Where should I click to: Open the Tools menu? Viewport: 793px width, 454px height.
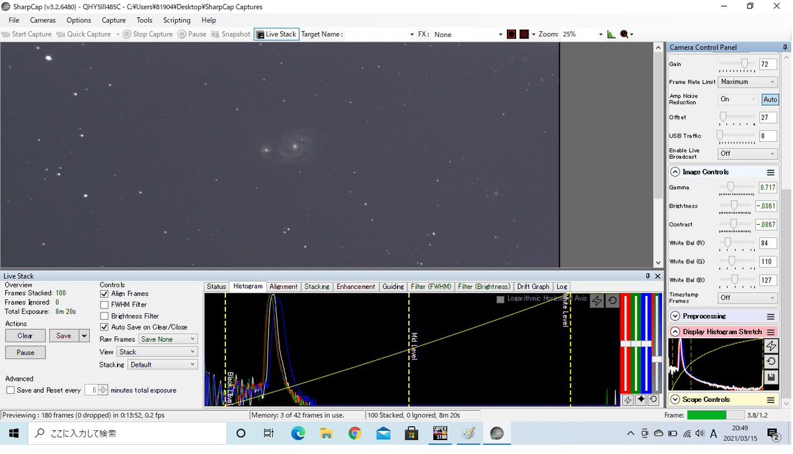tap(144, 20)
